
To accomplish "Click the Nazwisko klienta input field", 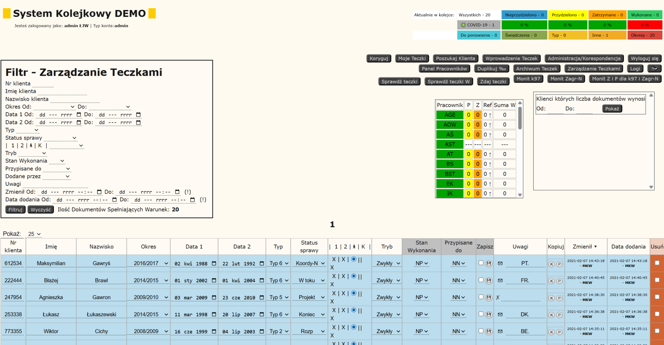I will pyautogui.click(x=75, y=99).
